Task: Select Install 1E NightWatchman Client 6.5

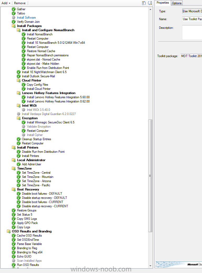Action: tap(44, 72)
